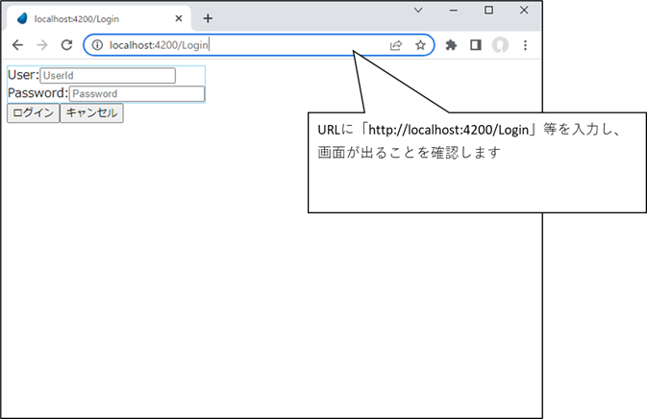This screenshot has width=647, height=419.
Task: Open the profile avatar menu
Action: tap(500, 45)
